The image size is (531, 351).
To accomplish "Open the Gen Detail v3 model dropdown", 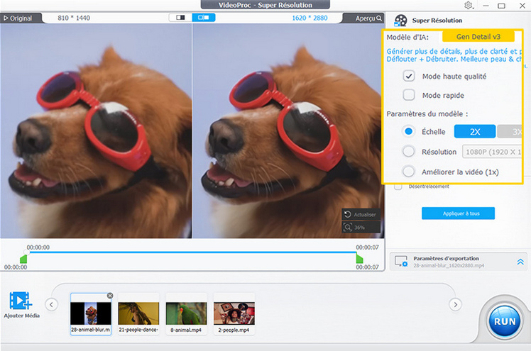I will tap(478, 37).
